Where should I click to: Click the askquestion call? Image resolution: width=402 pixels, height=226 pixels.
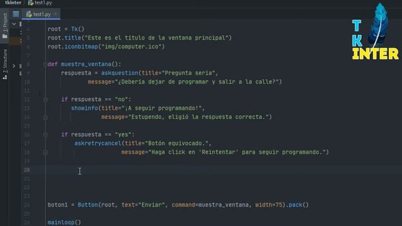(119, 73)
